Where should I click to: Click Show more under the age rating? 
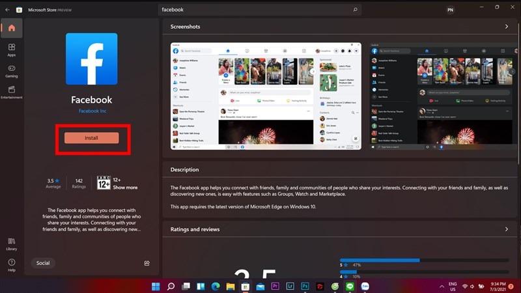pyautogui.click(x=125, y=188)
